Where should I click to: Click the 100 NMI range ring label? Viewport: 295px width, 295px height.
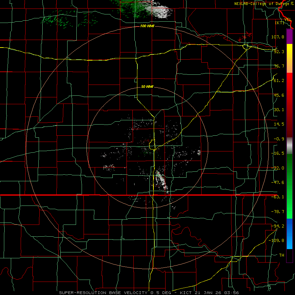click(x=147, y=26)
